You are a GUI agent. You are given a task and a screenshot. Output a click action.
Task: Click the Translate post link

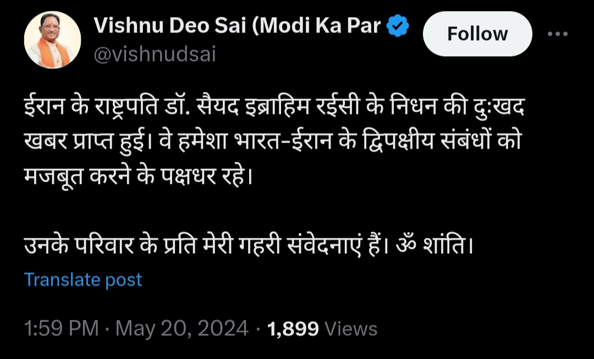point(81,280)
